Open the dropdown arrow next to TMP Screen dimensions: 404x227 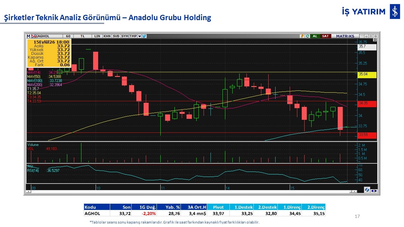click(x=140, y=36)
